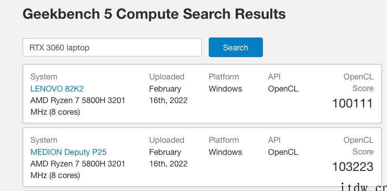
Task: Click the OpenCL API value in the MEDION row
Action: (283, 152)
